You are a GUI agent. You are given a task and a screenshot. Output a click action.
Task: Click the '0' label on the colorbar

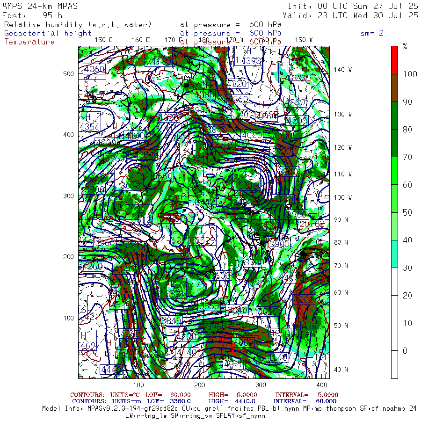click(405, 351)
